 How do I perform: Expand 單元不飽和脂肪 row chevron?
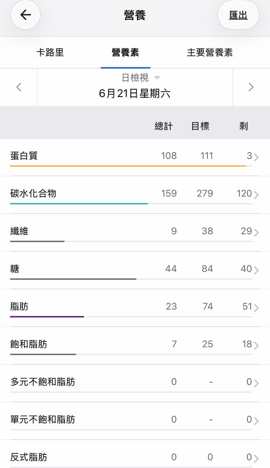(x=256, y=421)
